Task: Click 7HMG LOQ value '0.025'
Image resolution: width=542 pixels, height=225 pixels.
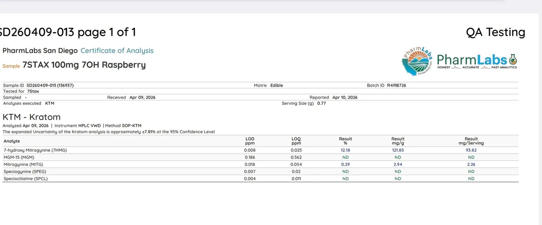Action: coord(296,150)
